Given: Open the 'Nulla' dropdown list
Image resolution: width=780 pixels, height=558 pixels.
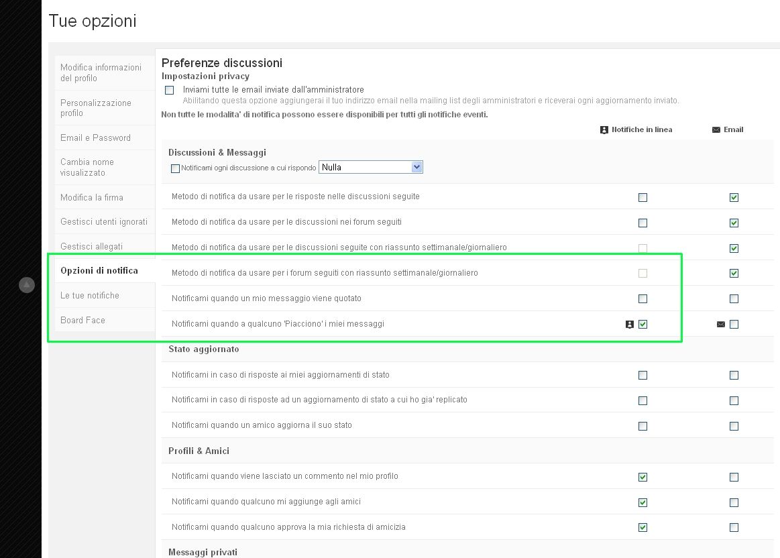Looking at the screenshot, I should [x=370, y=168].
